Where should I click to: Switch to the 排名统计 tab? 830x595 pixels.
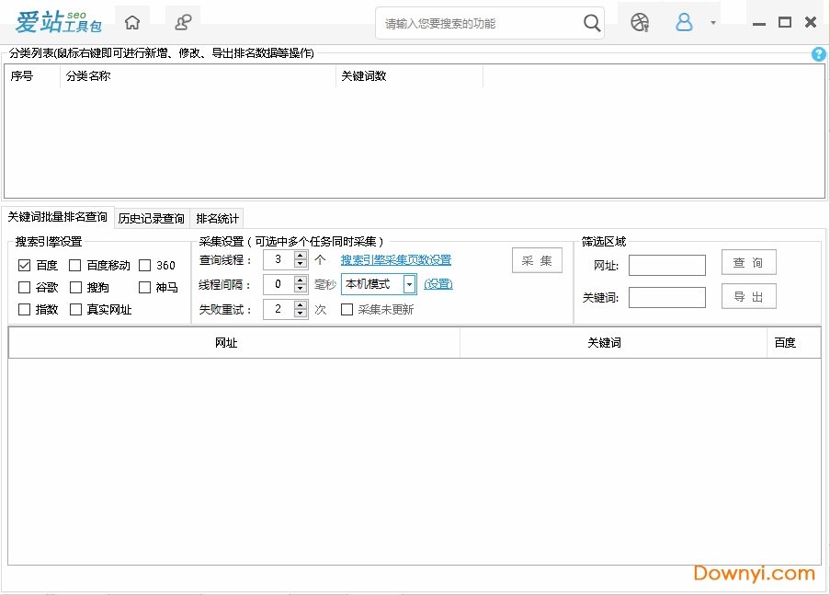pyautogui.click(x=218, y=219)
